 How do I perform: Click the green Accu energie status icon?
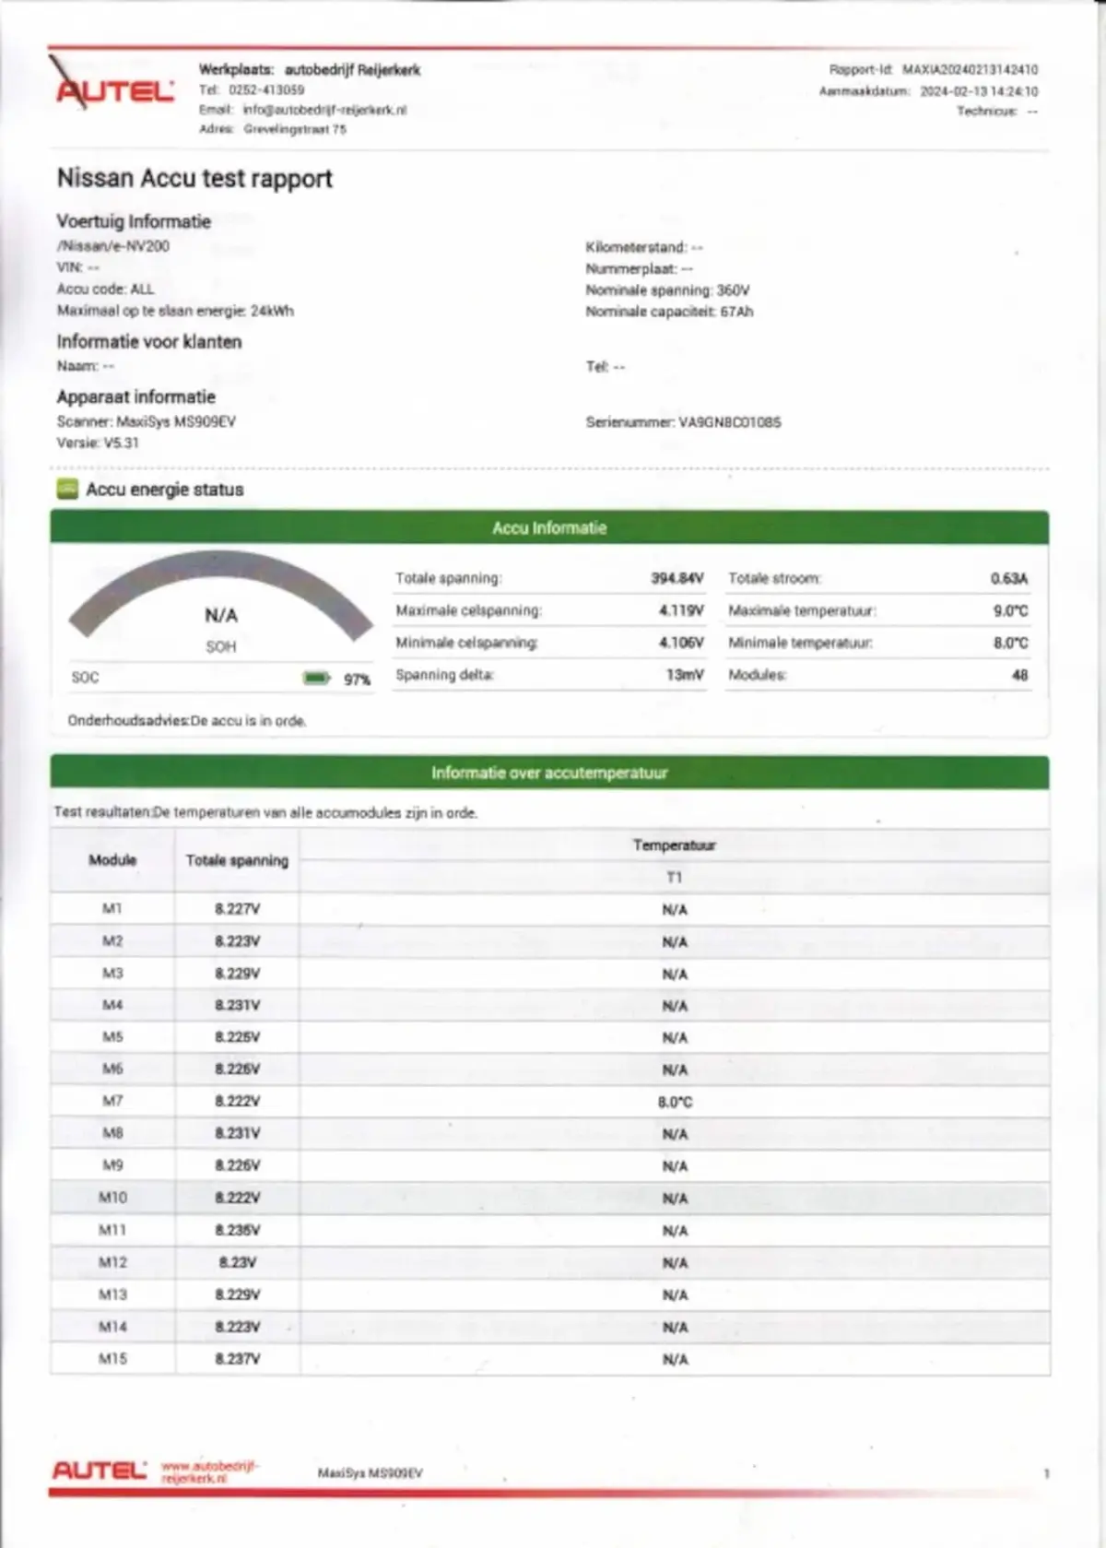(67, 489)
